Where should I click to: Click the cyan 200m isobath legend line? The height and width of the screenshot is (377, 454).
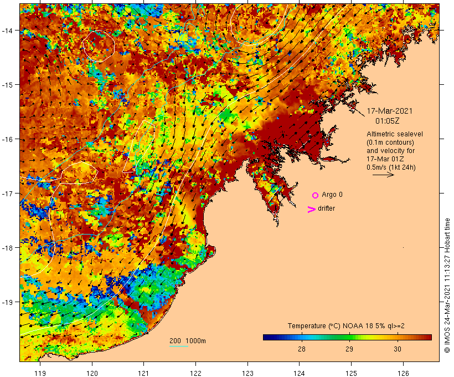click(179, 346)
